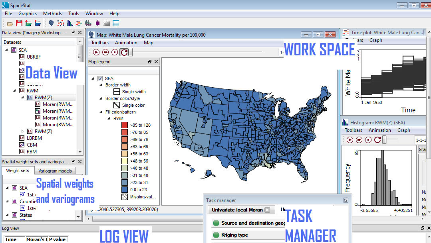This screenshot has width=431, height=243.
Task: Click the histogram chart toolbar icon
Action: [70, 23]
